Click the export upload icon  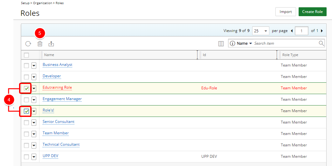coord(51,44)
